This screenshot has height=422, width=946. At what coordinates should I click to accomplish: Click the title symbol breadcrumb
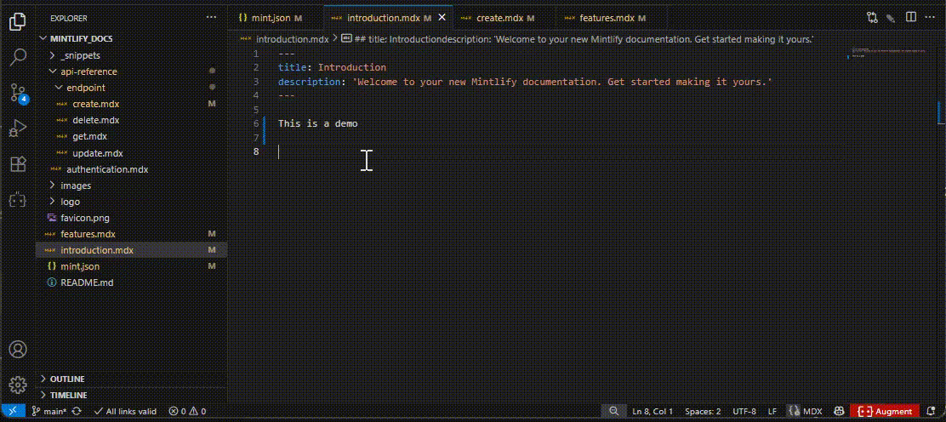coord(578,38)
